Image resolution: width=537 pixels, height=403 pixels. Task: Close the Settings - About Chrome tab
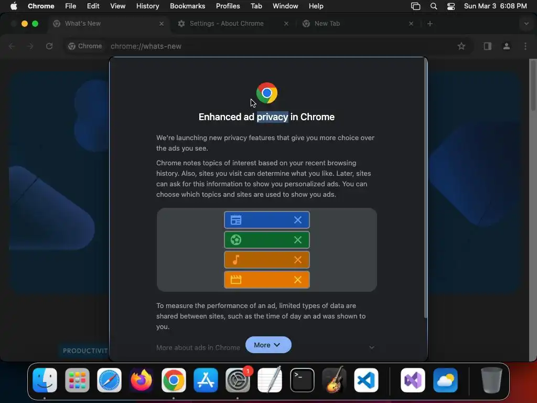(x=286, y=24)
